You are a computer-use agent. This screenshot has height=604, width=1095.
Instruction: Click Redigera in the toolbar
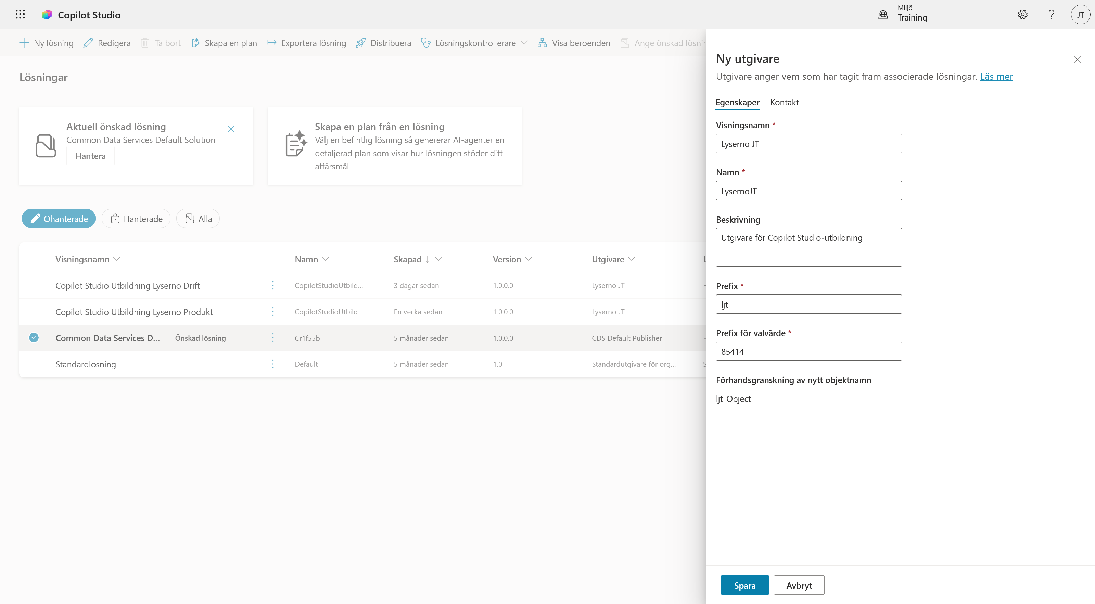click(107, 43)
